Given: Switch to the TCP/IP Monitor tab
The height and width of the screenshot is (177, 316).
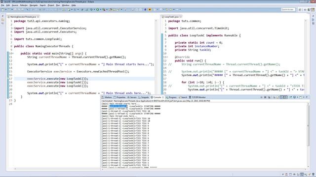Looking at the screenshot, I should coord(197,97).
